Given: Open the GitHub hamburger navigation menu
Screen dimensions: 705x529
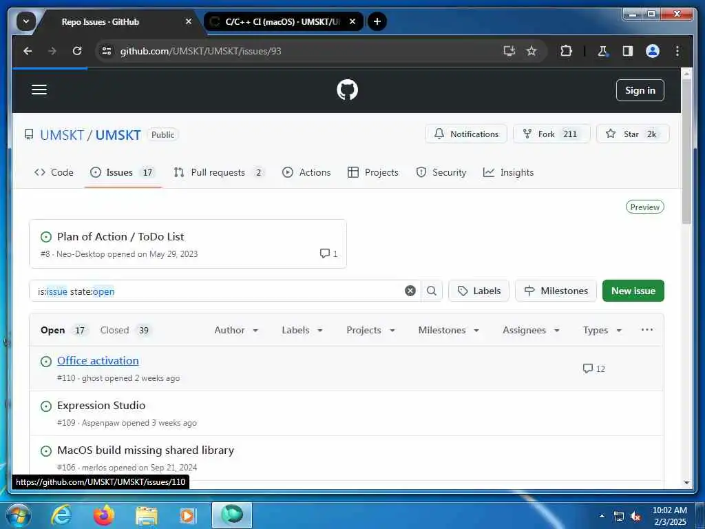Looking at the screenshot, I should 39,90.
